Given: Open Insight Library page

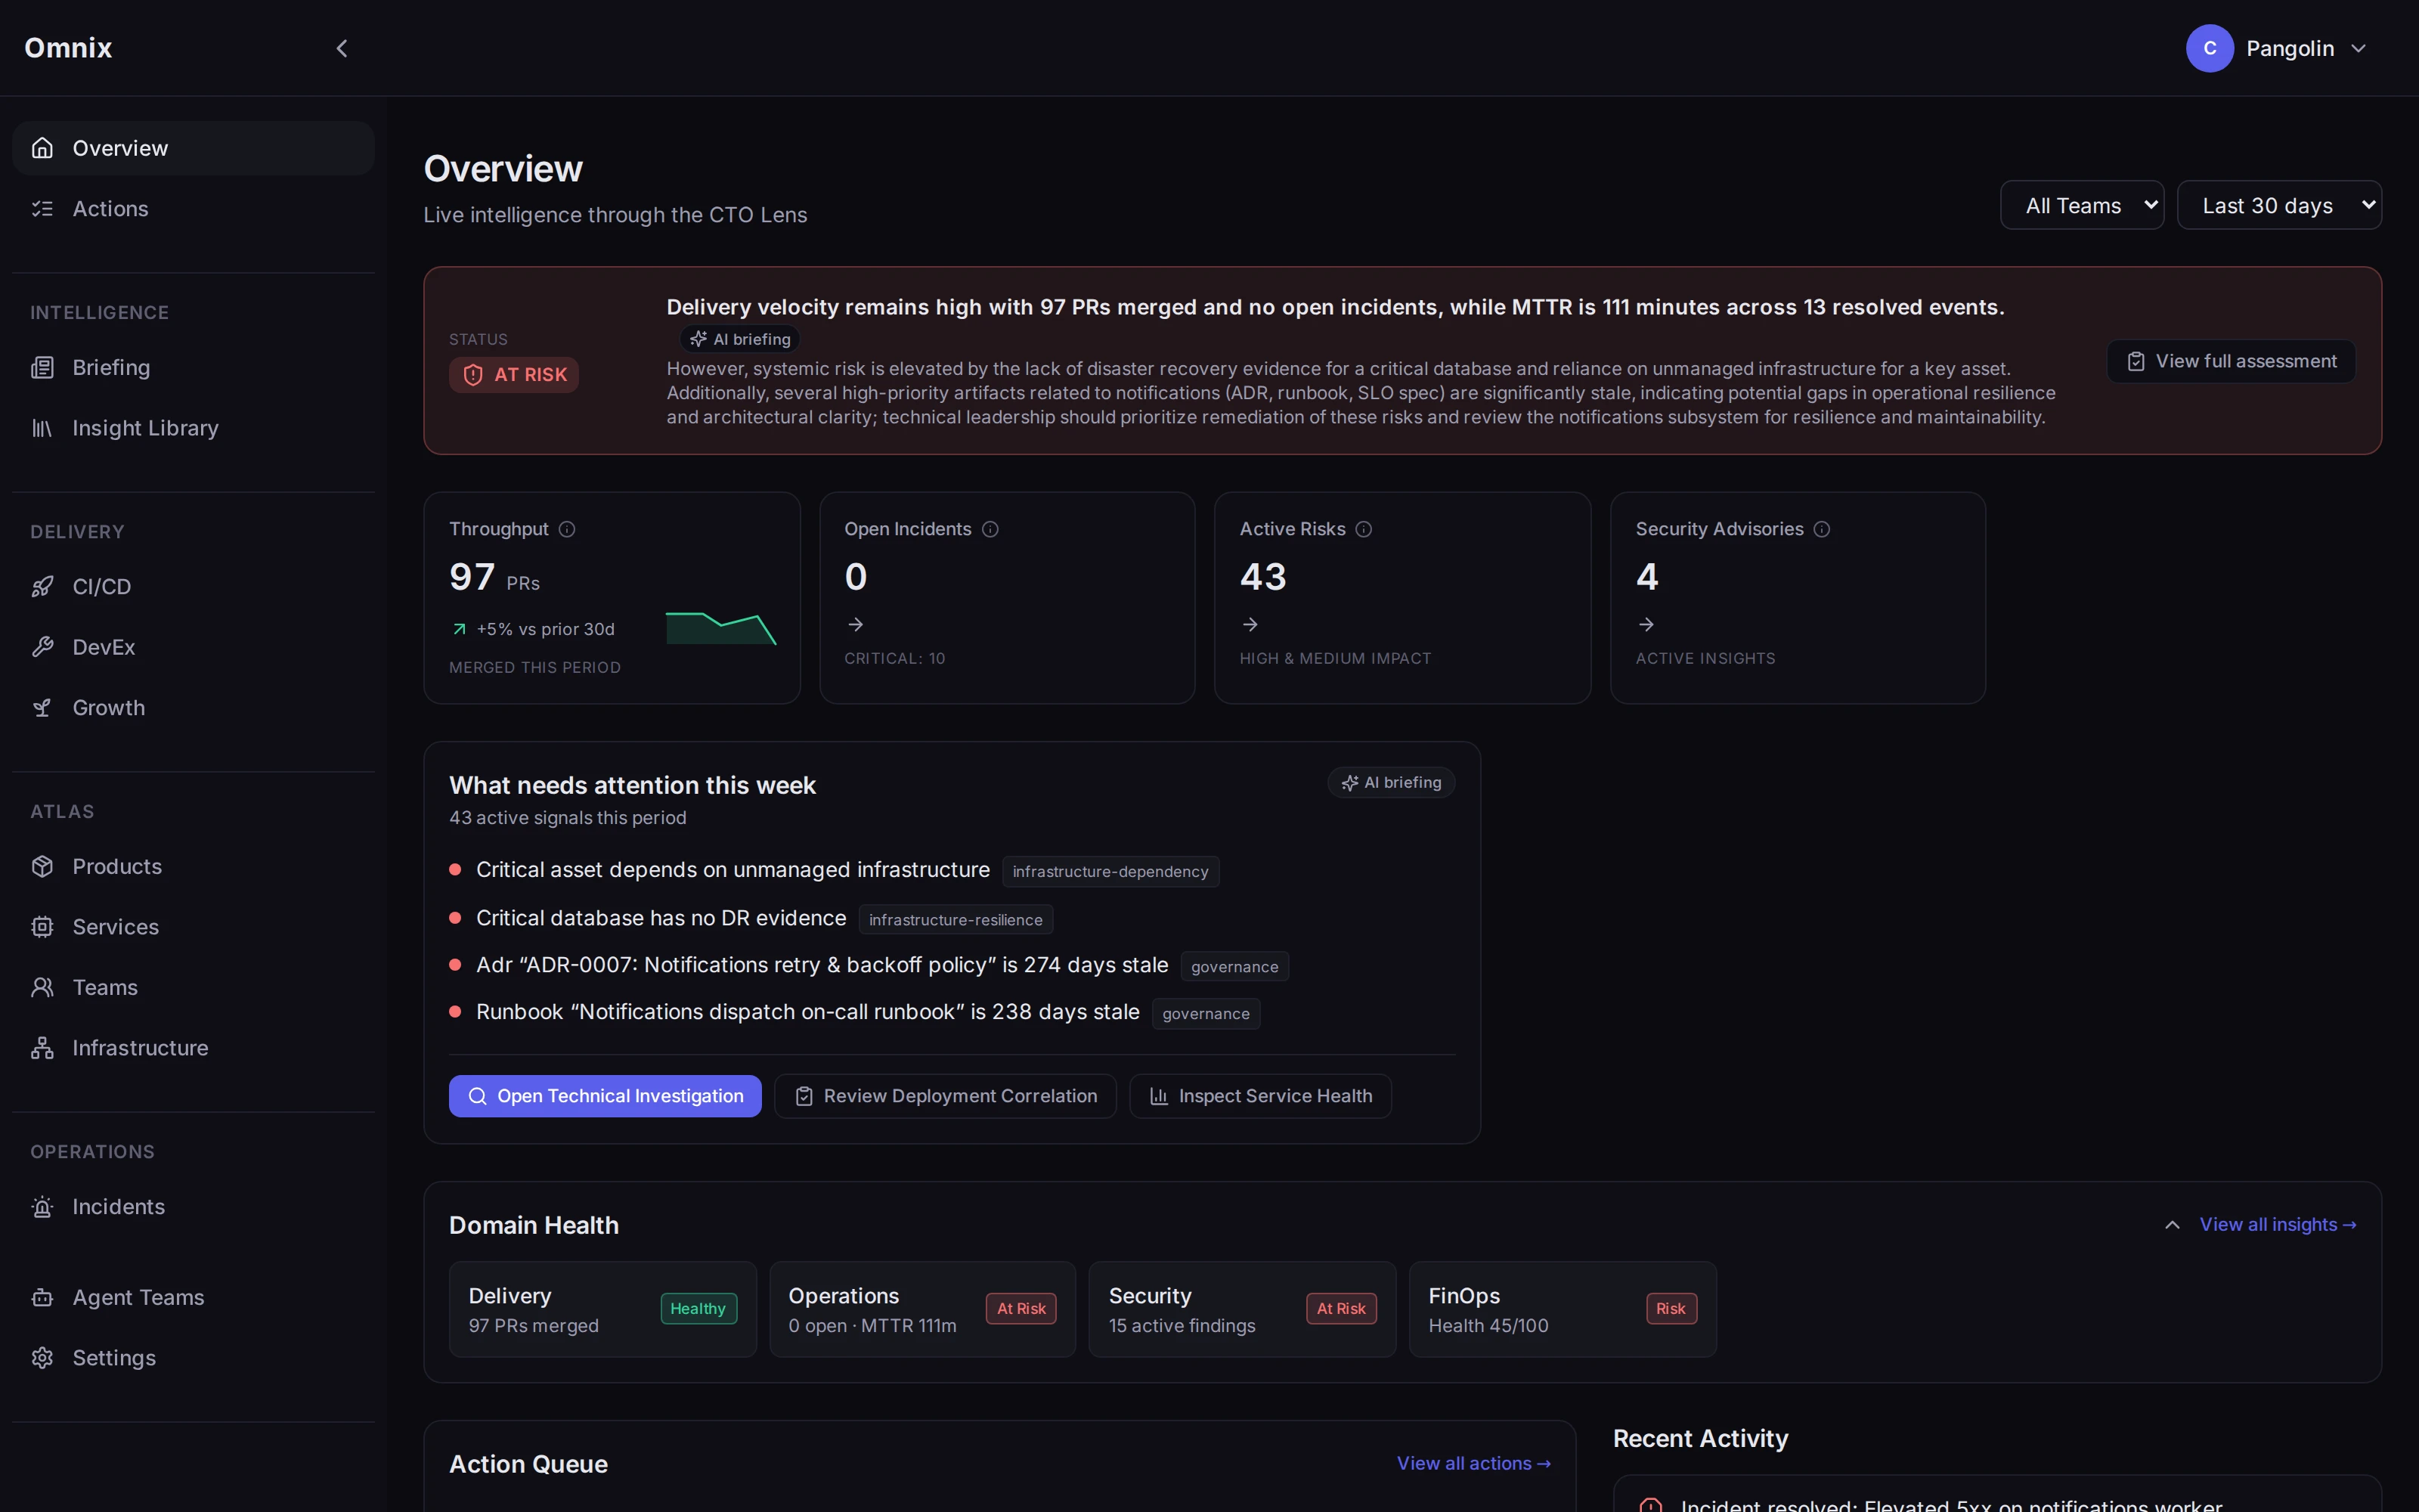Looking at the screenshot, I should point(193,428).
